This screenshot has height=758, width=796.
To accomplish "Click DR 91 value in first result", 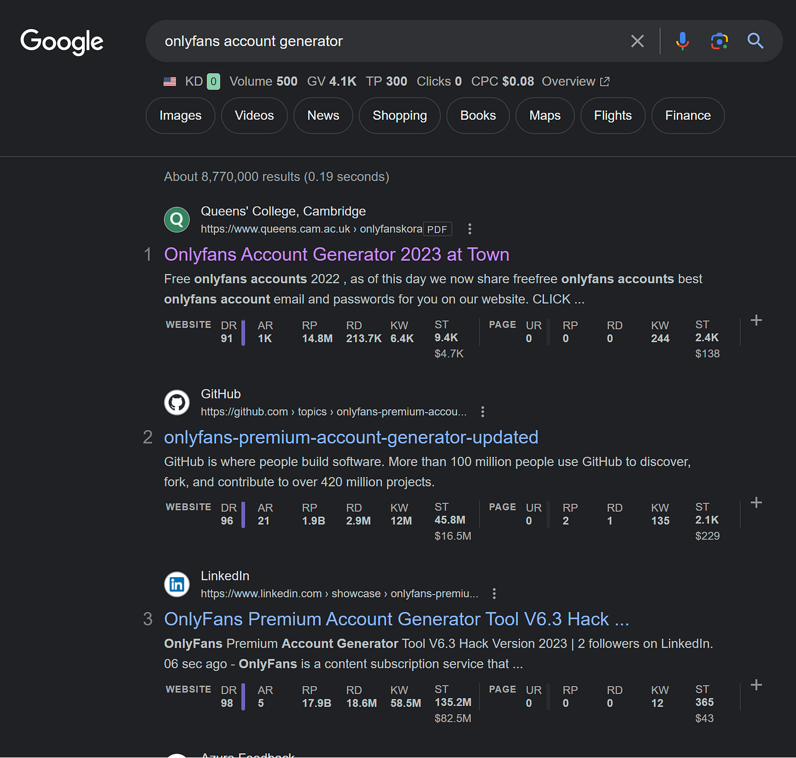I will coord(227,339).
